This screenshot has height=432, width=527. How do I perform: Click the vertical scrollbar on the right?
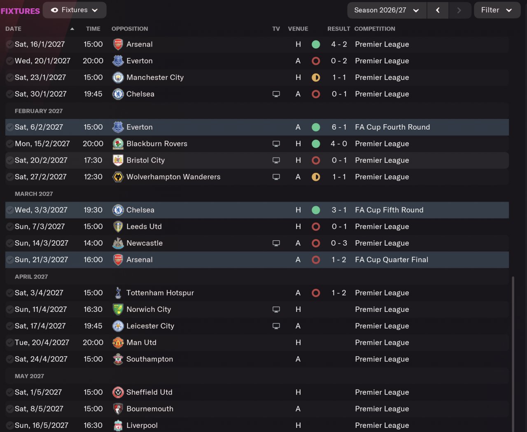point(513,354)
